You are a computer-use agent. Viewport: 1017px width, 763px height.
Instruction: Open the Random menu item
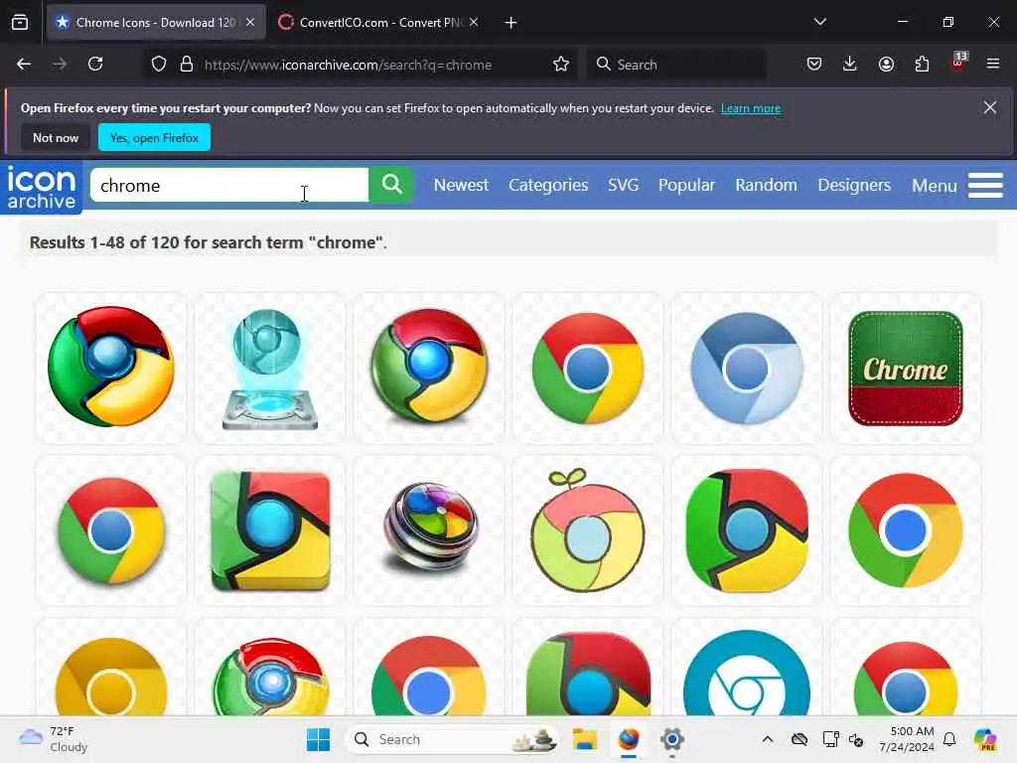click(766, 185)
